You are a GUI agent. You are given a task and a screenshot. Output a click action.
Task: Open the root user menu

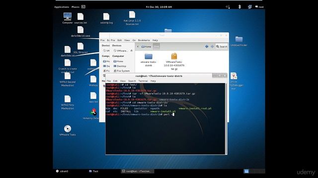point(259,7)
